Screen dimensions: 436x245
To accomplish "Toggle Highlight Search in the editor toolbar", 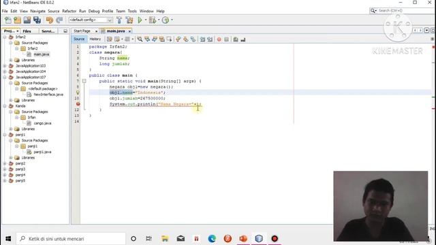I will tap(162, 39).
